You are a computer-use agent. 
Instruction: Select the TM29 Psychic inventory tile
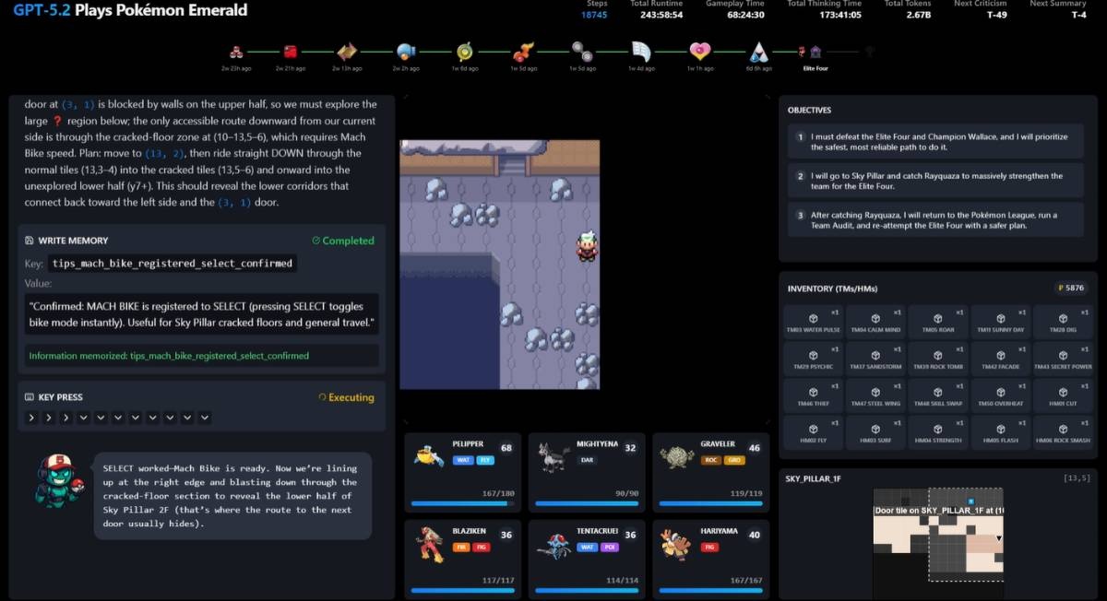pyautogui.click(x=812, y=358)
